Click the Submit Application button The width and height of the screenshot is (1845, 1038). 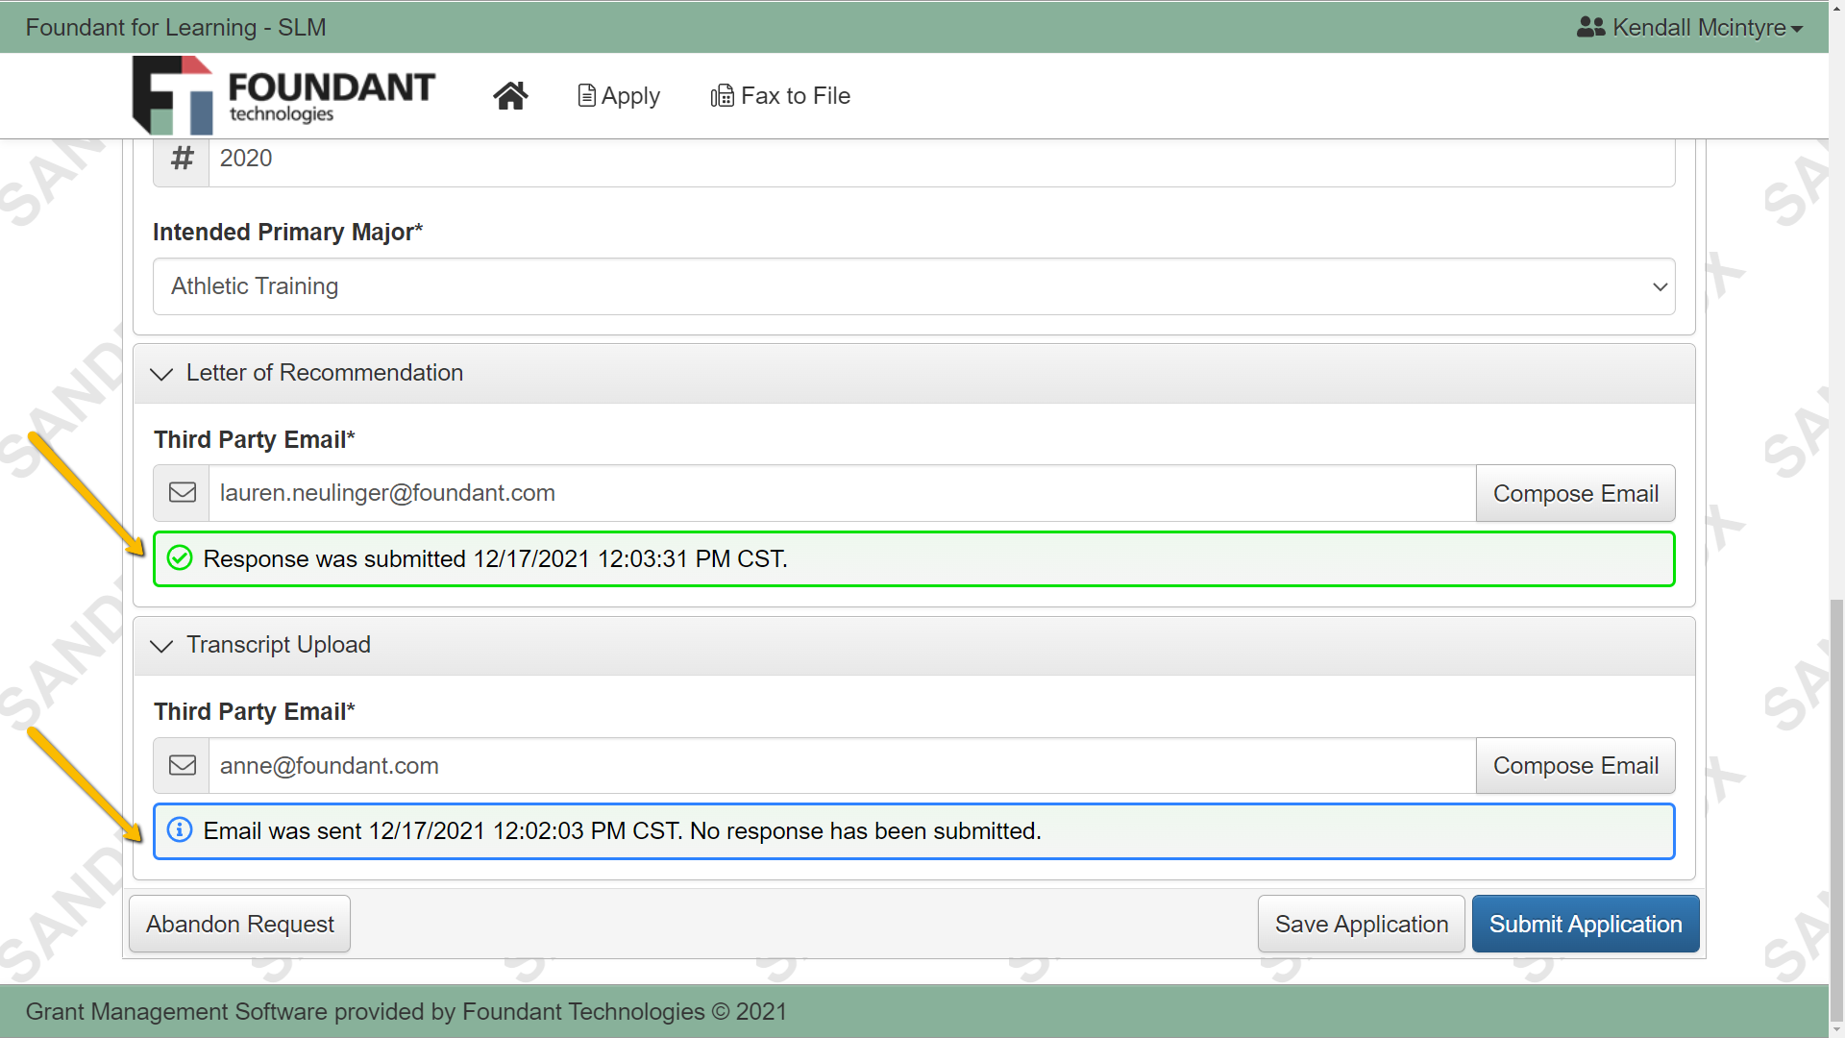[1586, 924]
